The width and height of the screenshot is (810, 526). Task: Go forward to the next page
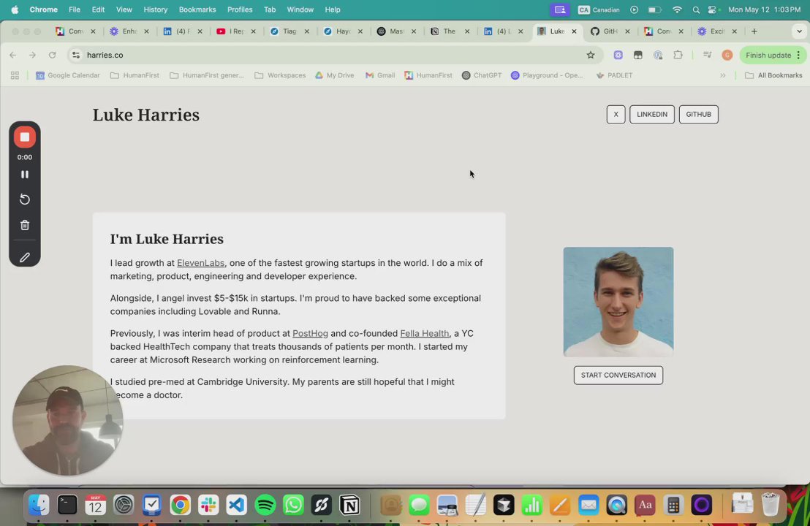(x=32, y=56)
